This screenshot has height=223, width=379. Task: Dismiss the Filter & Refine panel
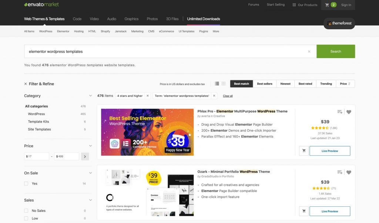25,84
